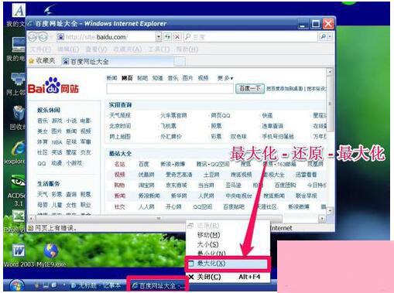394x293 pixels.
Task: Open the 开心网 link
Action: pyautogui.click(x=173, y=206)
